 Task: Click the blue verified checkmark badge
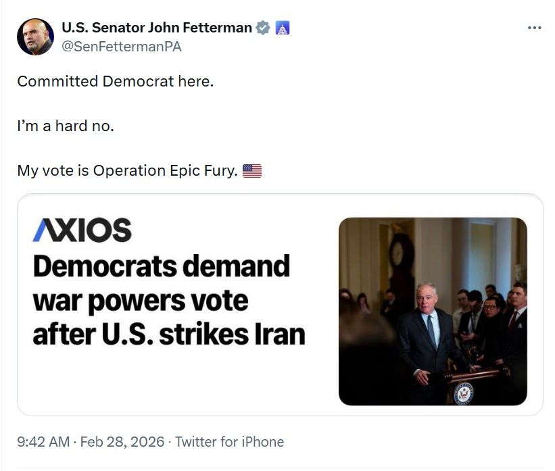click(x=263, y=28)
